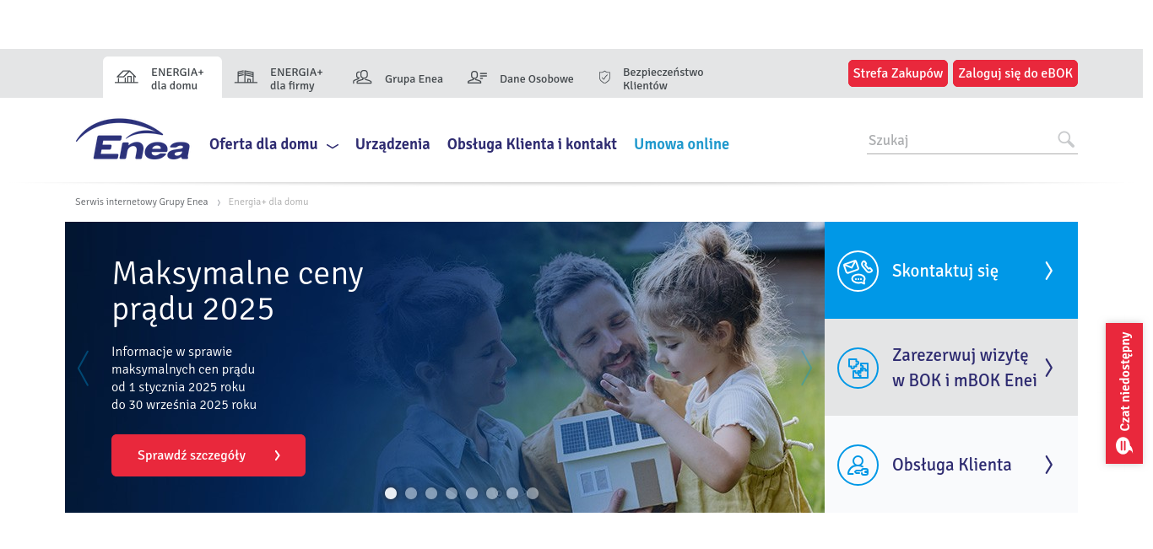Viewport: 1153px width, 549px height.
Task: Click the Obsługa Klienta person icon
Action: coord(858,465)
